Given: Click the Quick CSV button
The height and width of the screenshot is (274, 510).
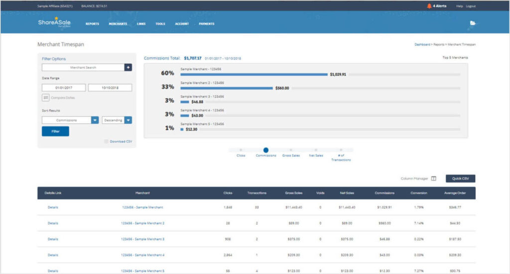Looking at the screenshot, I should (x=460, y=179).
